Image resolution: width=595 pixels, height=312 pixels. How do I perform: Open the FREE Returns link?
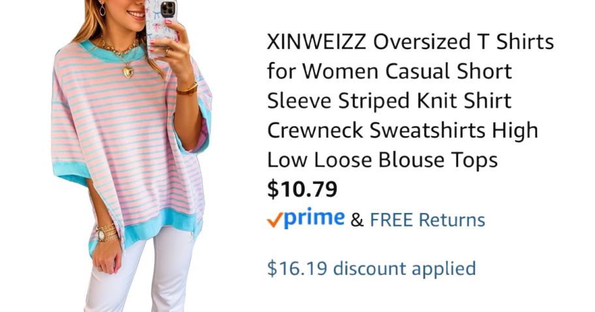point(427,220)
